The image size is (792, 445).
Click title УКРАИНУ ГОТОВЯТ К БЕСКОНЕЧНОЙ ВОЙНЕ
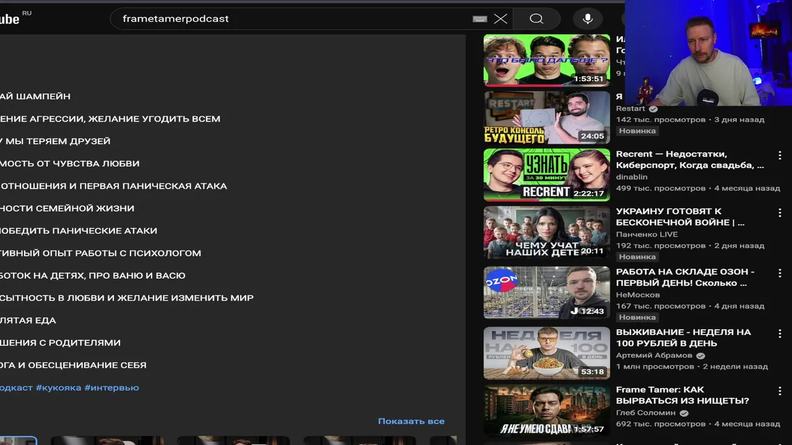[x=681, y=217]
